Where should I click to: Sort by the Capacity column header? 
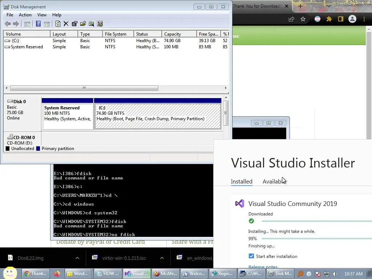[x=179, y=34]
